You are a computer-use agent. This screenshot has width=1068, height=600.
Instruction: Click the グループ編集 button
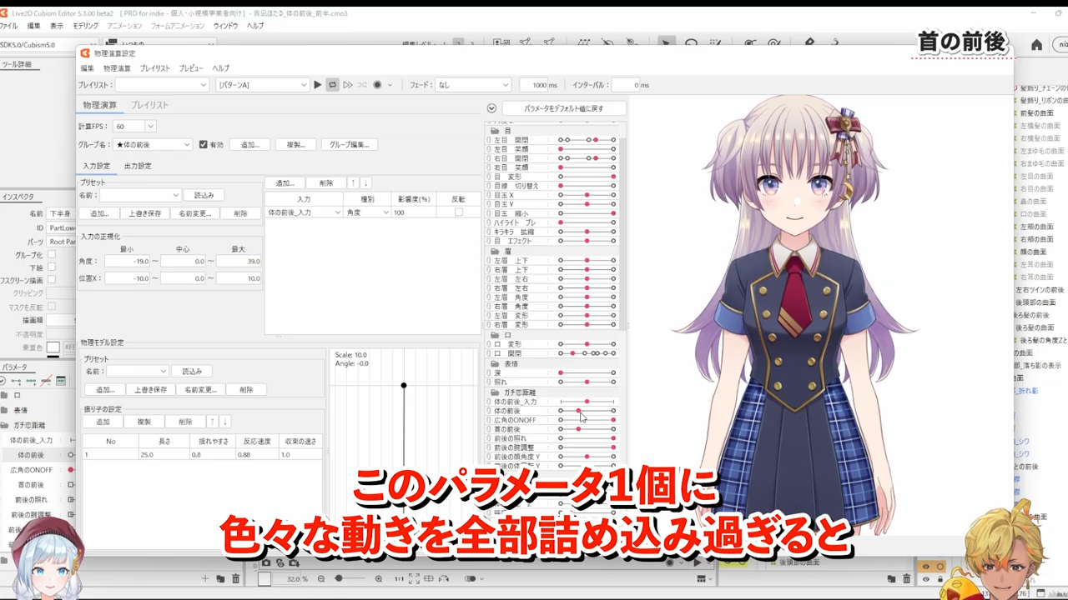pyautogui.click(x=349, y=145)
